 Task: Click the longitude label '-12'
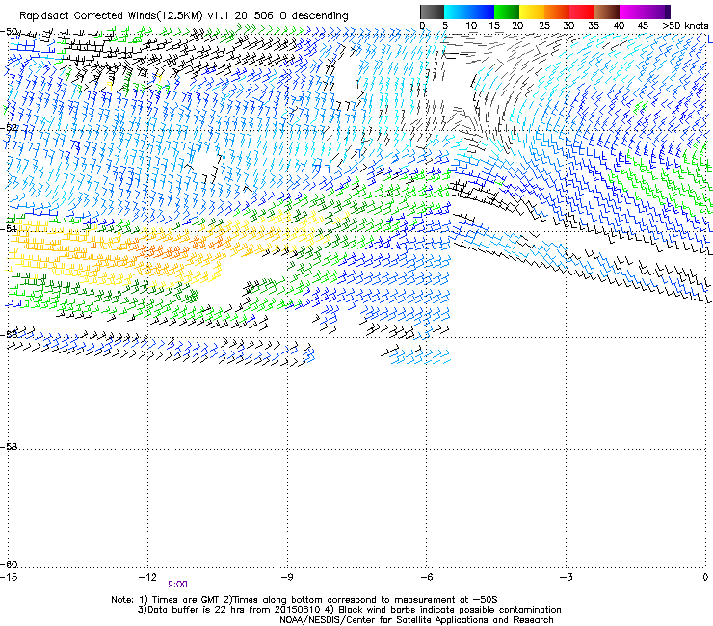click(x=147, y=577)
